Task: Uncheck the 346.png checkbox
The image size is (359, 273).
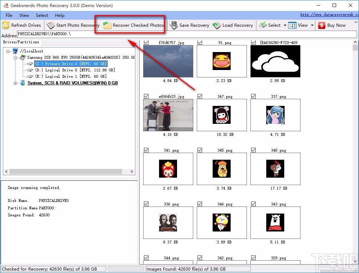Action: click(200, 204)
